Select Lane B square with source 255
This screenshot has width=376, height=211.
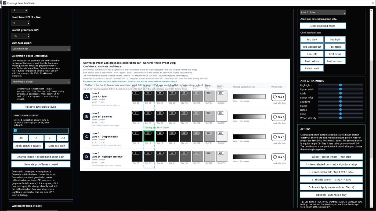click(222, 116)
